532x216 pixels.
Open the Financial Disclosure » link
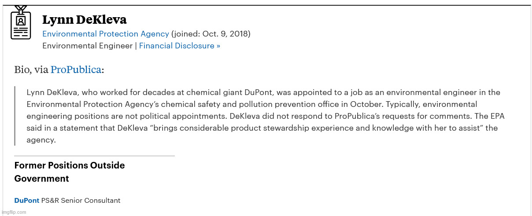(180, 46)
